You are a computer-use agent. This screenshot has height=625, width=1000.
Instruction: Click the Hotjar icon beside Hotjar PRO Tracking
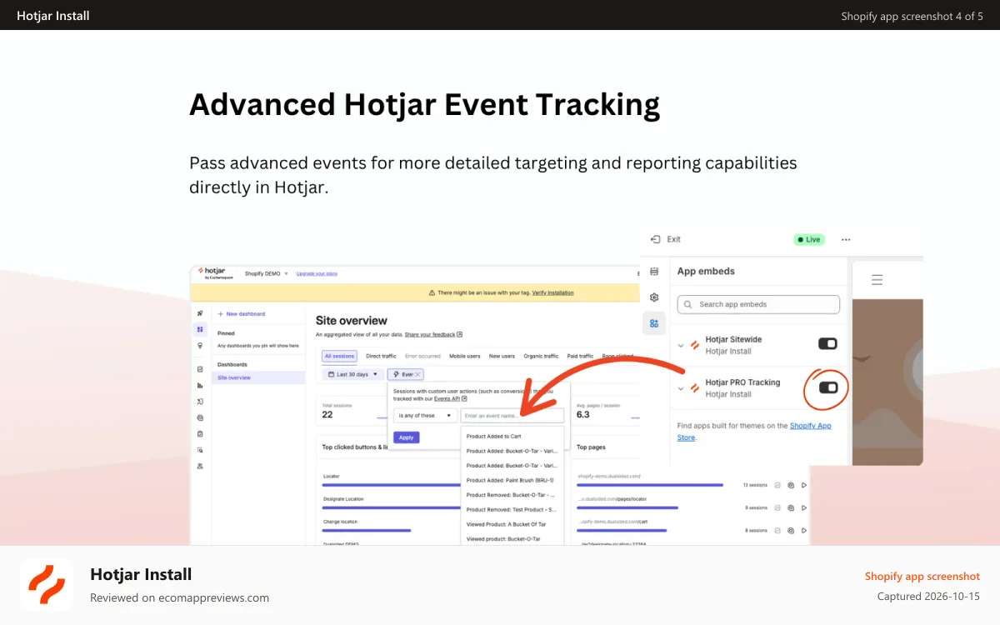[694, 388]
